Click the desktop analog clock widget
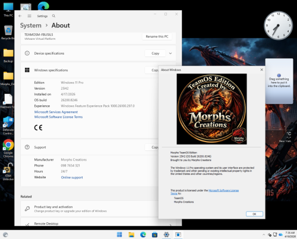 tap(279, 26)
